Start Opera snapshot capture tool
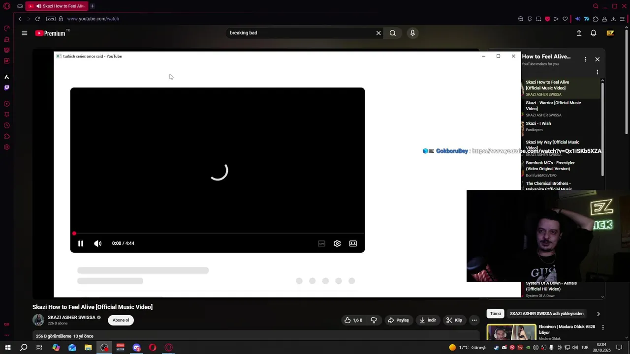Screen dimensions: 630x354 538,19
